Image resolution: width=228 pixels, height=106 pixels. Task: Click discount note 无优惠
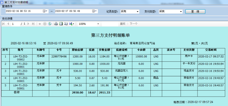click(122, 63)
